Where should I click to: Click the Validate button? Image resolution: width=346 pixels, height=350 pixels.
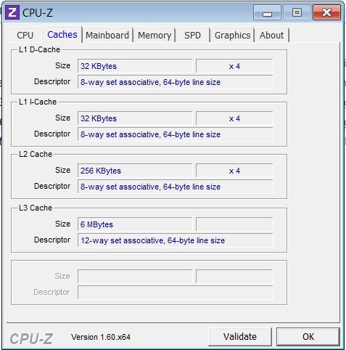click(240, 337)
